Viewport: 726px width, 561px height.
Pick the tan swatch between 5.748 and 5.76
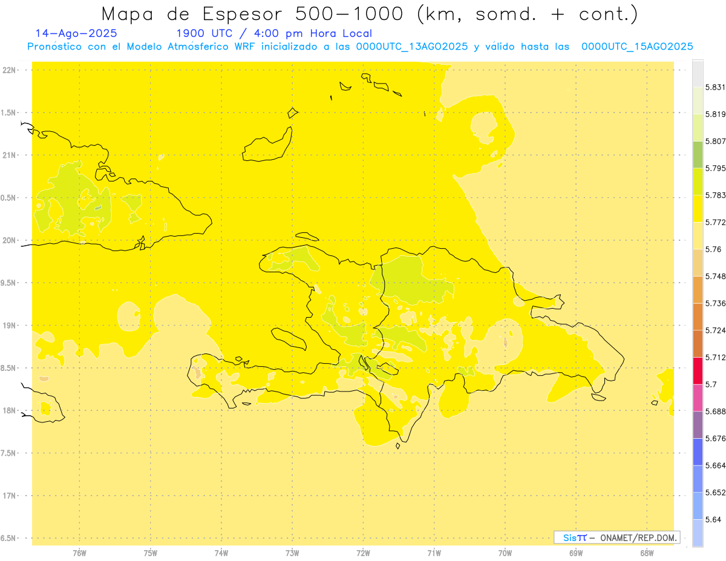[x=698, y=263]
